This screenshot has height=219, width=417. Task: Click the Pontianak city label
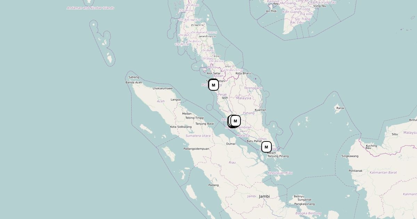(x=356, y=171)
